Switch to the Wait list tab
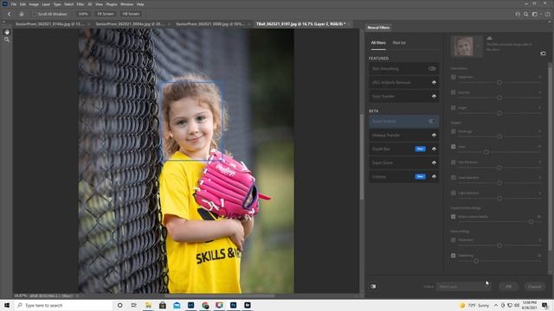554x311 pixels. tap(399, 43)
